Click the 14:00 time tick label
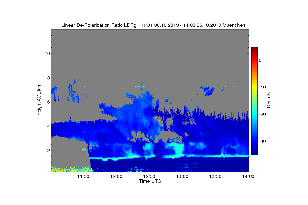The width and height of the screenshot is (308, 205). pos(248,176)
